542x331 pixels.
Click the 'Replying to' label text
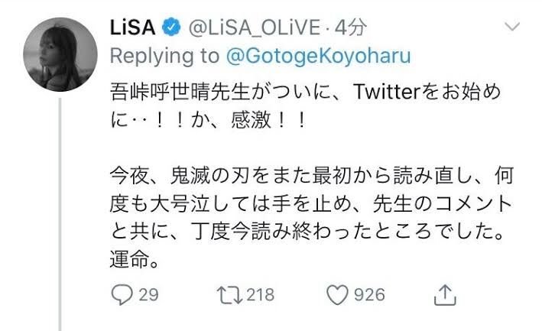164,56
